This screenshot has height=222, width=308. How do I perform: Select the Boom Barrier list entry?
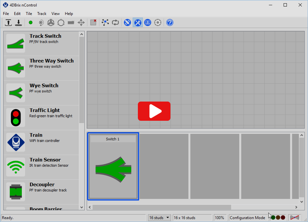[x=41, y=208]
